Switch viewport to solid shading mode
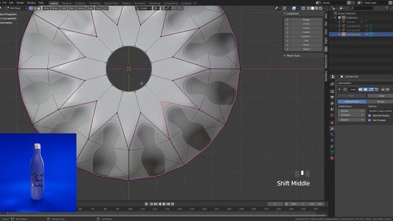Image resolution: width=393 pixels, height=221 pixels. tap(313, 8)
